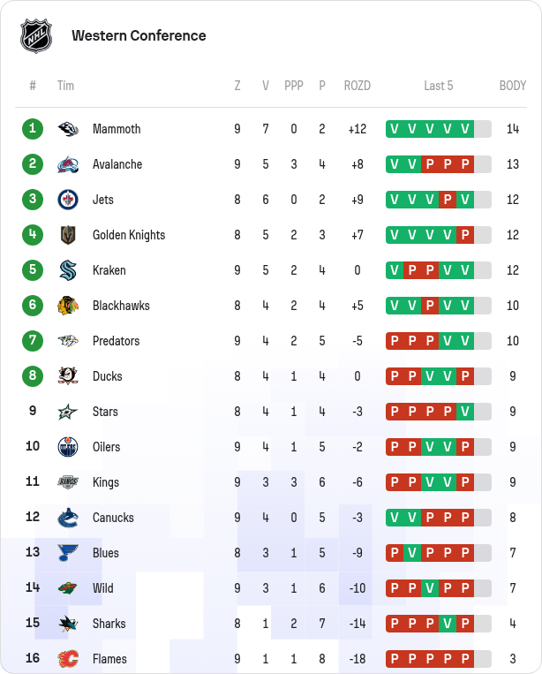Open the Canucks team name link
The height and width of the screenshot is (674, 542).
[113, 518]
